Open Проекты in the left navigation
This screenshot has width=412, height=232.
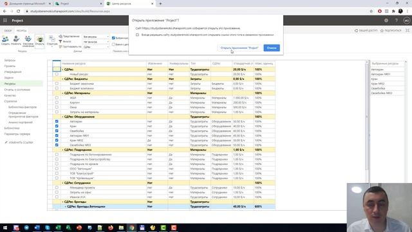pos(10,66)
